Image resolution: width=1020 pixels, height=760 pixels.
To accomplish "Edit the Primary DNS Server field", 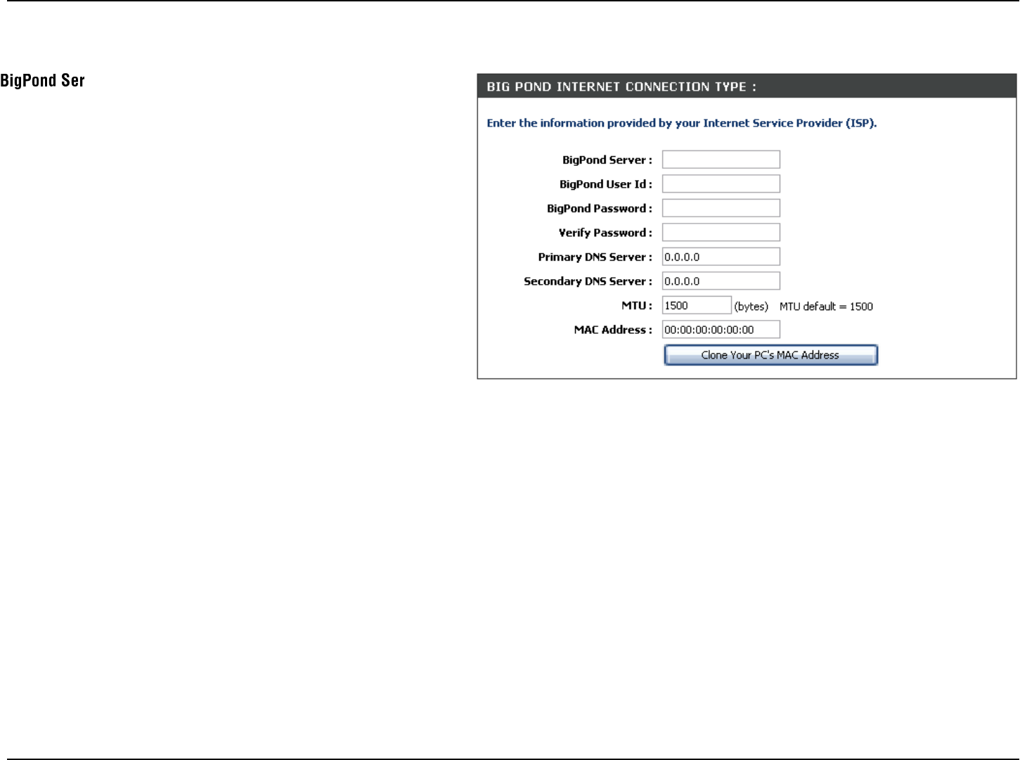I will [x=721, y=257].
